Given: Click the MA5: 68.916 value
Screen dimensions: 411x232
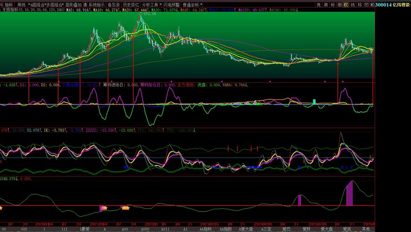Looking at the screenshot, I should point(78,10).
